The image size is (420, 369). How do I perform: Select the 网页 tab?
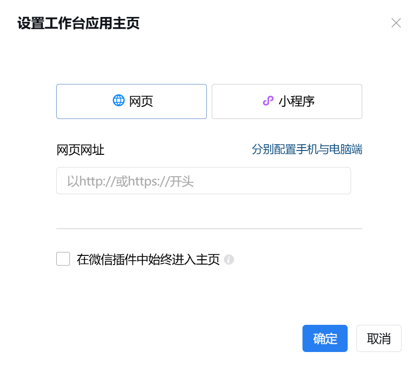coord(132,101)
